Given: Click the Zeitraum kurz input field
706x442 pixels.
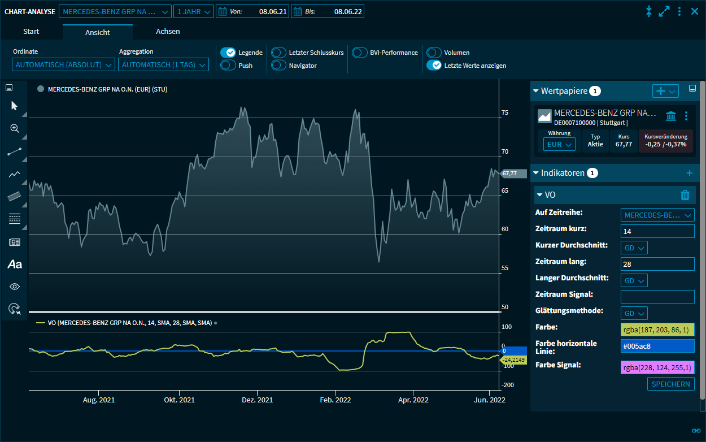Looking at the screenshot, I should tap(657, 231).
